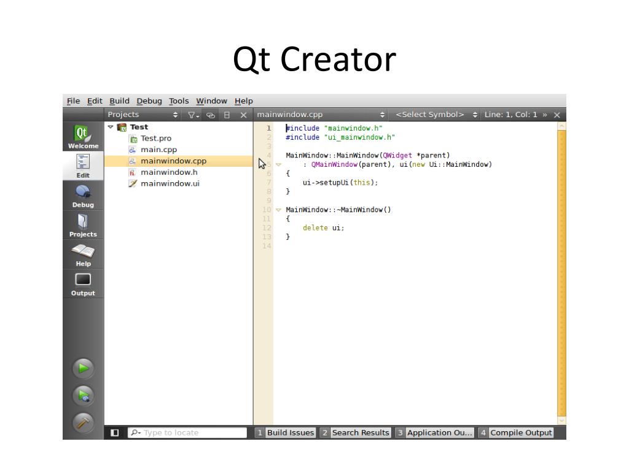Open the Help mode

tap(83, 255)
